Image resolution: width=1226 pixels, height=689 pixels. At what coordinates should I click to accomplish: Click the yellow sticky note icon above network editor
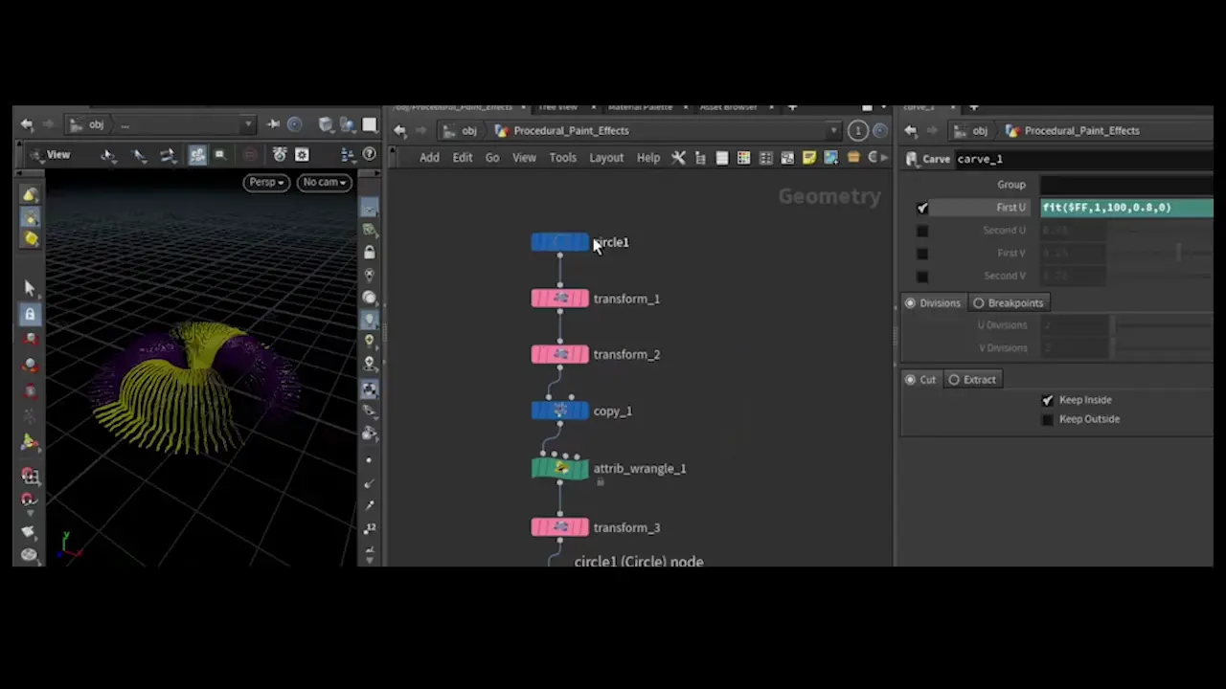click(x=808, y=158)
